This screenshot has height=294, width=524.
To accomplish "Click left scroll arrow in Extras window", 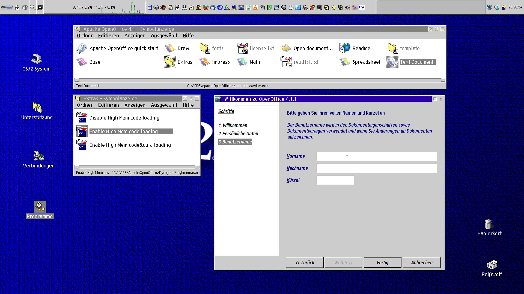I will [77, 167].
